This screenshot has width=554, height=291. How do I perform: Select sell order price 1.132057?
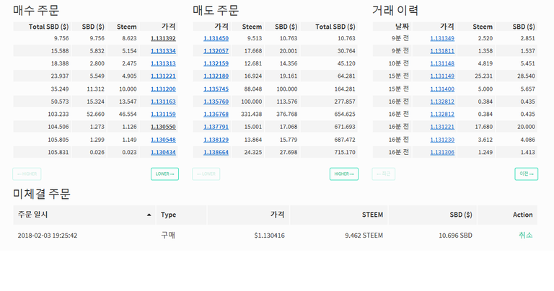(216, 50)
